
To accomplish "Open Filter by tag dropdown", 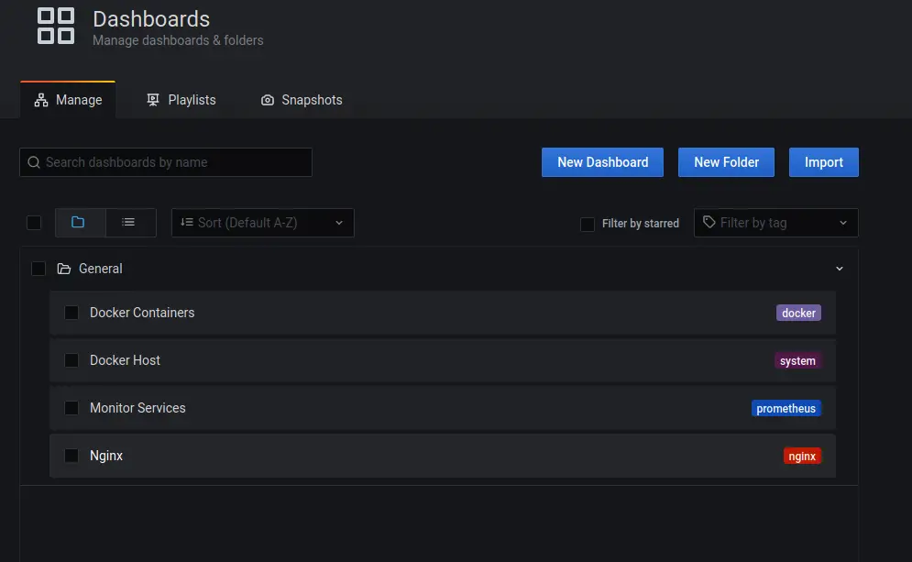I will [x=776, y=223].
